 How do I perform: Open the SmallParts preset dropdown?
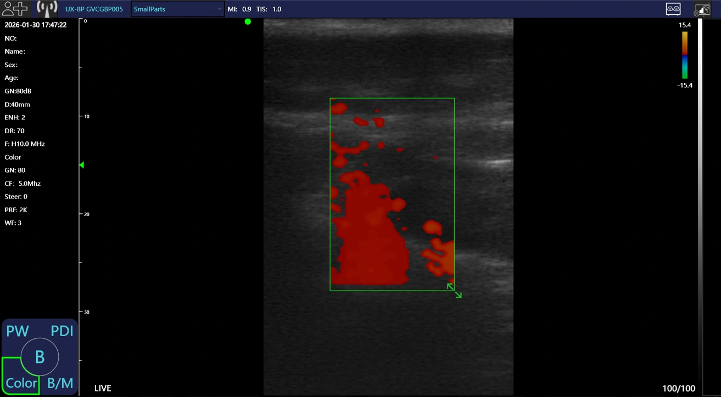(x=177, y=9)
